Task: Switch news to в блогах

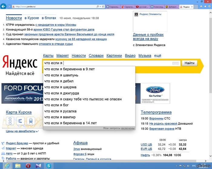Action: coord(49,18)
